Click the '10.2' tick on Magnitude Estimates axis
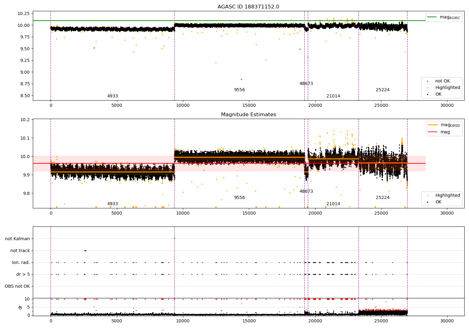The height and width of the screenshot is (328, 469). tap(25, 120)
